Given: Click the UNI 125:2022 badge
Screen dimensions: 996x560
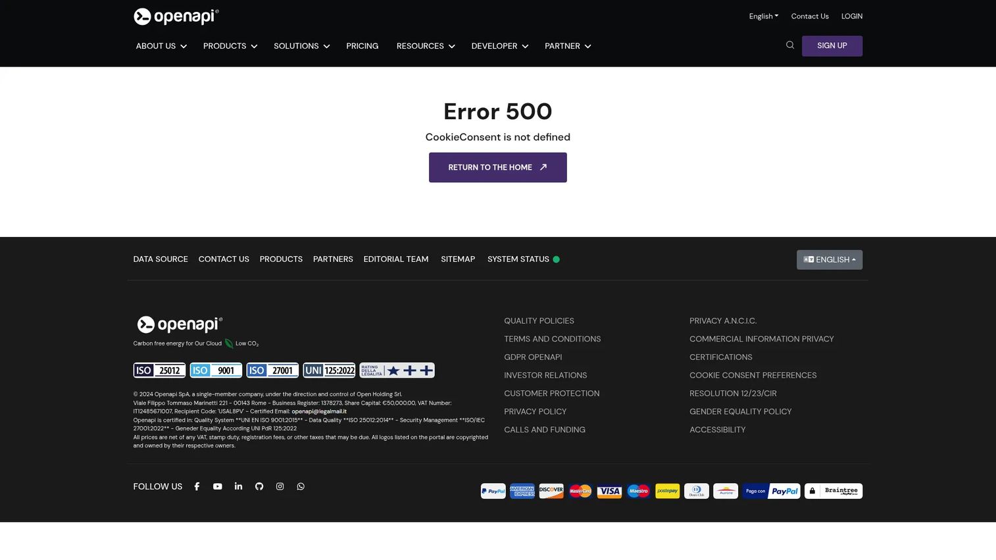Looking at the screenshot, I should click(329, 370).
